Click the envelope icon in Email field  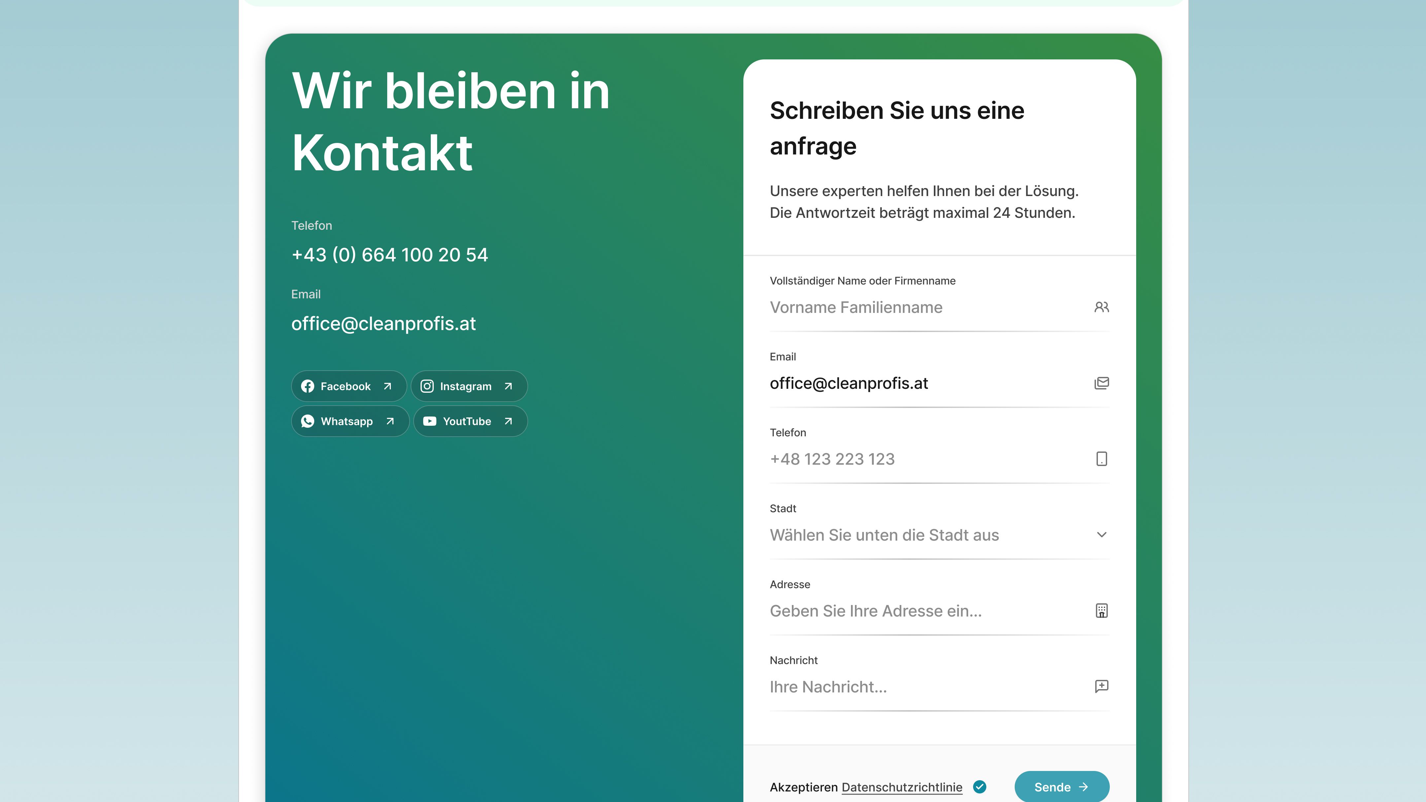[1102, 383]
